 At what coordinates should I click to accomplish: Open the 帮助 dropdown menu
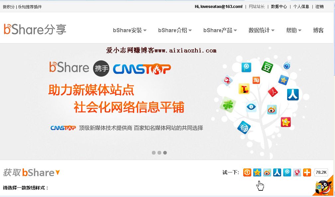coord(294,30)
